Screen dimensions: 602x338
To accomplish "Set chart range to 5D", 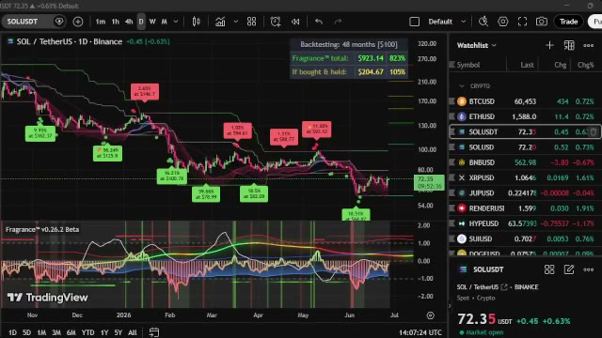I will pyautogui.click(x=26, y=332).
